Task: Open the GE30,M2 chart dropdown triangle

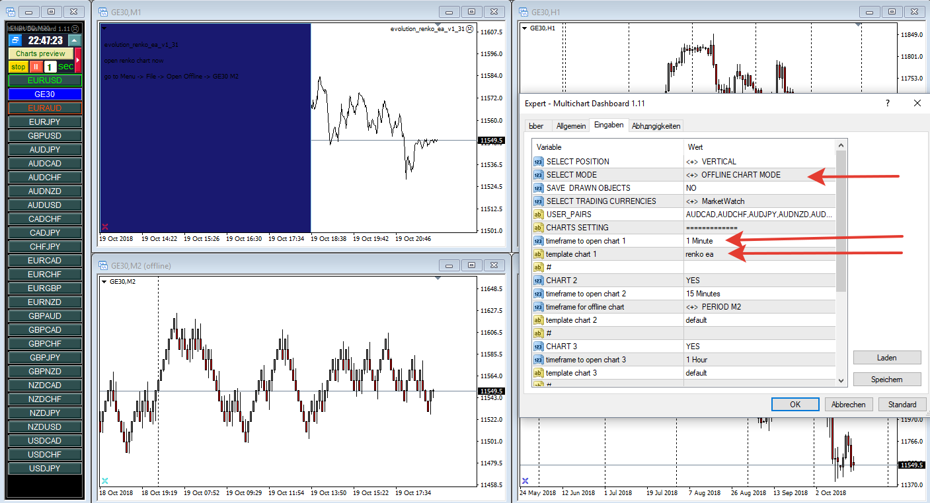Action: 104,282
